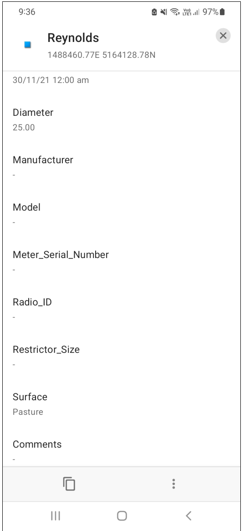Screen dimensions: 244x531
Task: Tap the Wi-Fi status icon
Action: click(175, 12)
